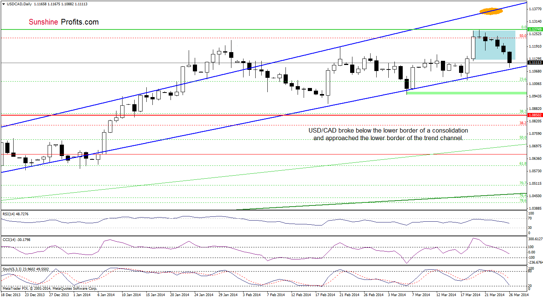Screen dimensions: 543x298
Task: Click the 1.11910 price axis label
Action: tap(535, 46)
